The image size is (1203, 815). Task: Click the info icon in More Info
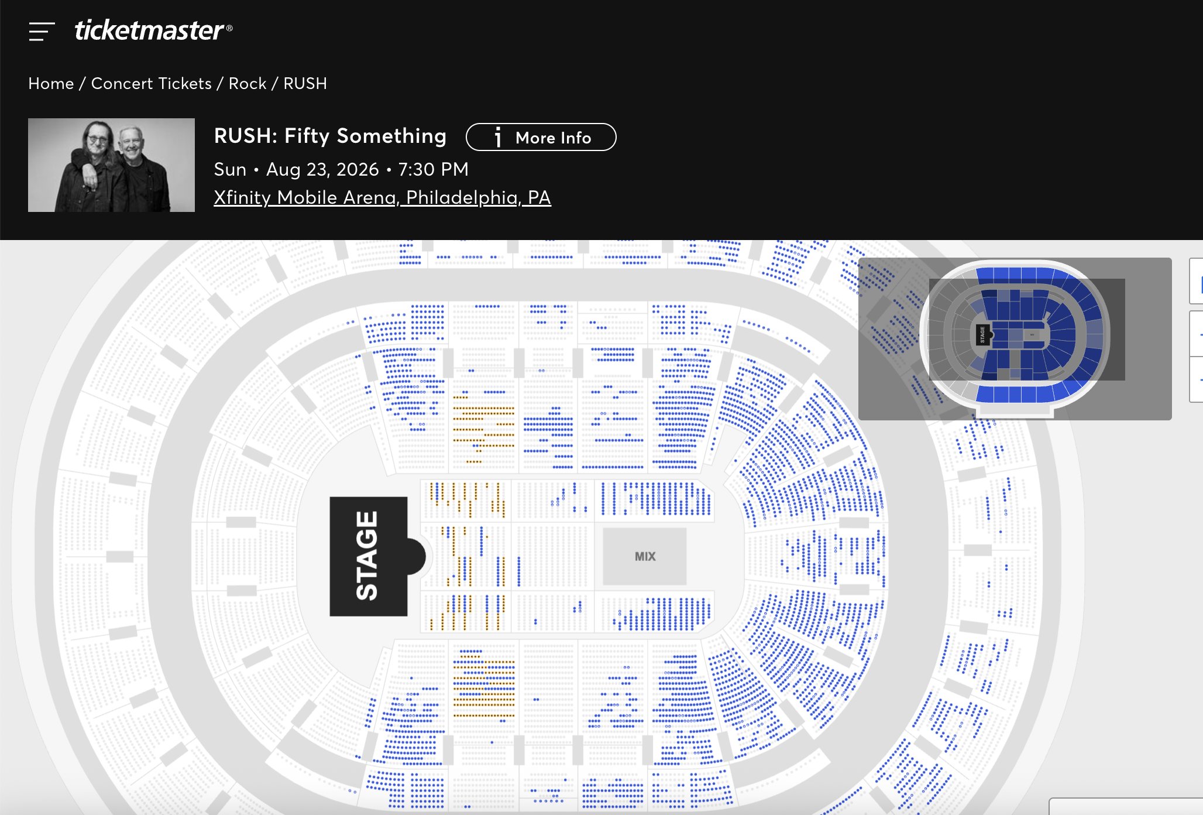(498, 138)
